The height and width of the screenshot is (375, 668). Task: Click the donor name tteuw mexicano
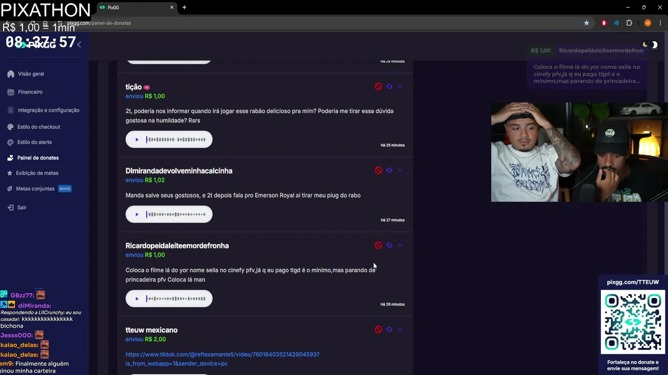151,330
